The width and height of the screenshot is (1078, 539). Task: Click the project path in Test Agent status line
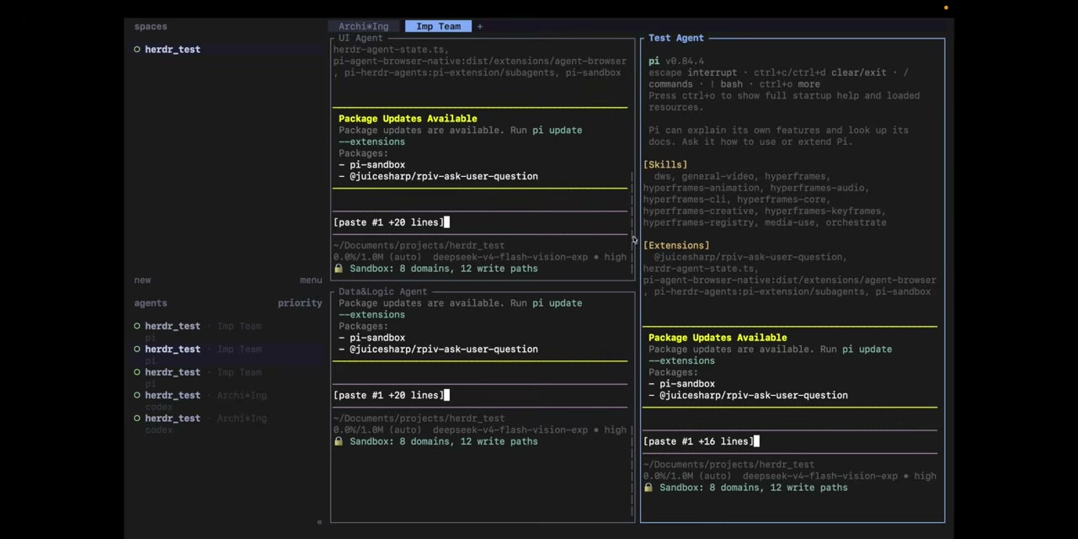pos(728,465)
